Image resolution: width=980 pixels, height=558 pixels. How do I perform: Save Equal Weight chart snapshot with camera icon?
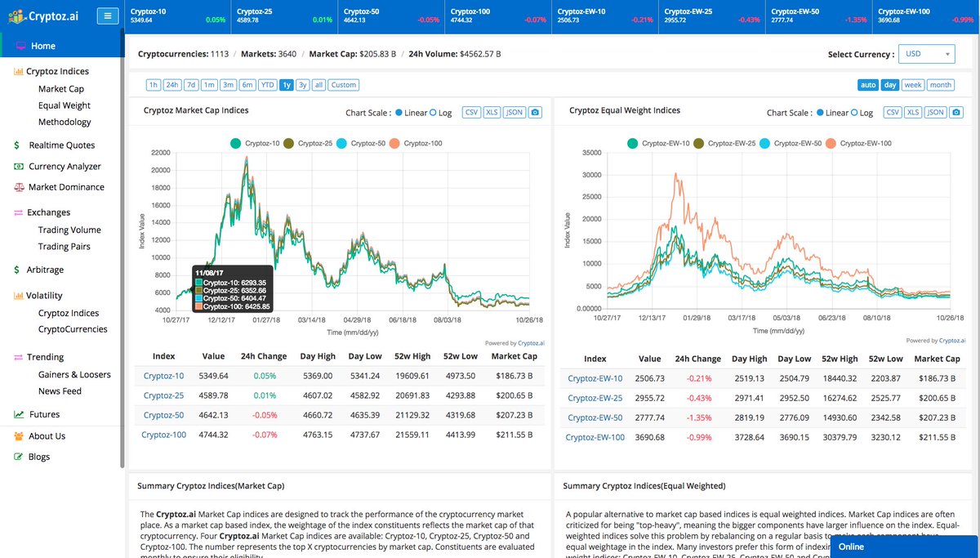(x=957, y=113)
